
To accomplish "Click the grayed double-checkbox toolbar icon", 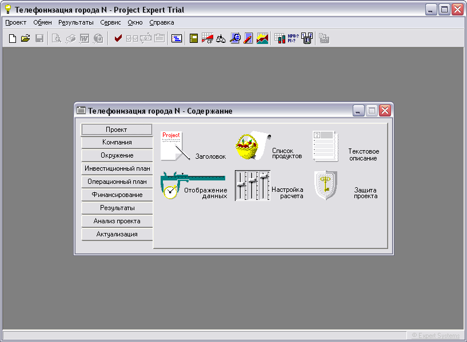I will [131, 38].
